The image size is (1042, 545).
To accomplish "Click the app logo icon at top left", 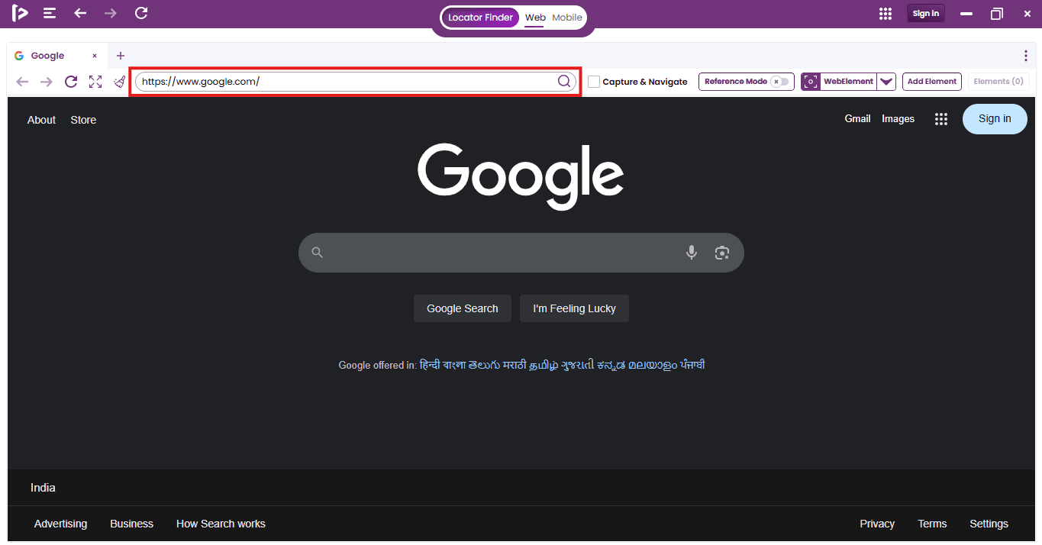I will tap(20, 13).
